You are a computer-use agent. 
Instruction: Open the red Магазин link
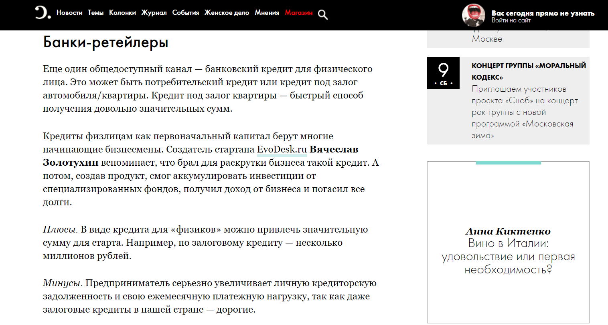tap(299, 13)
